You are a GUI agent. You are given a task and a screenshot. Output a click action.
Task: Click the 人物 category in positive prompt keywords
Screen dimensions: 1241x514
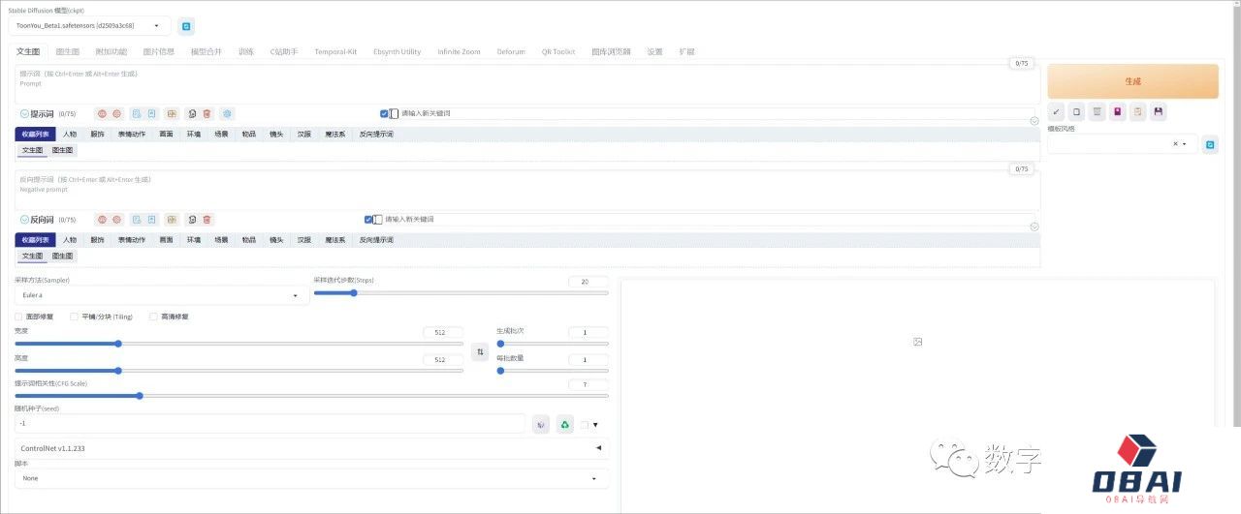point(70,134)
